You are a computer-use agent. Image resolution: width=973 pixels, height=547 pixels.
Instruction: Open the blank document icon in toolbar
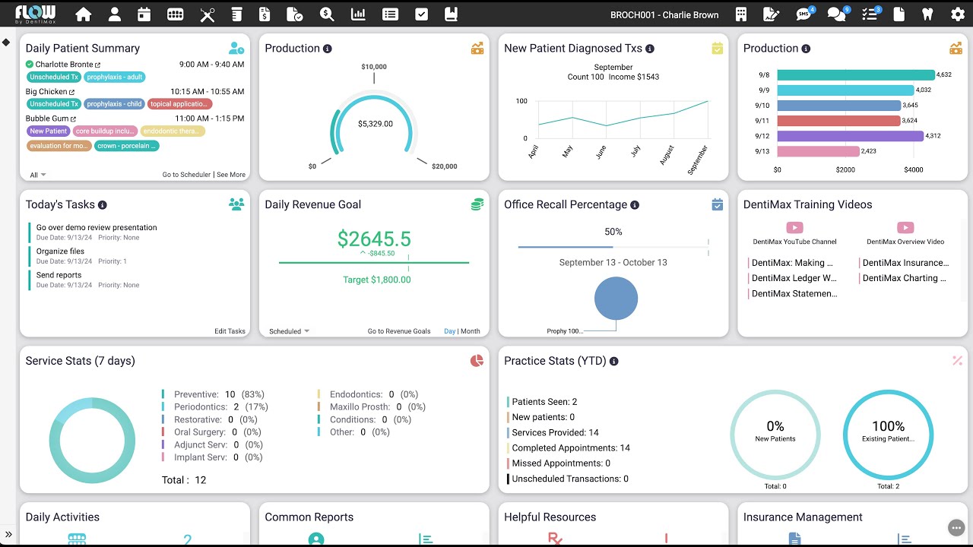(x=899, y=14)
